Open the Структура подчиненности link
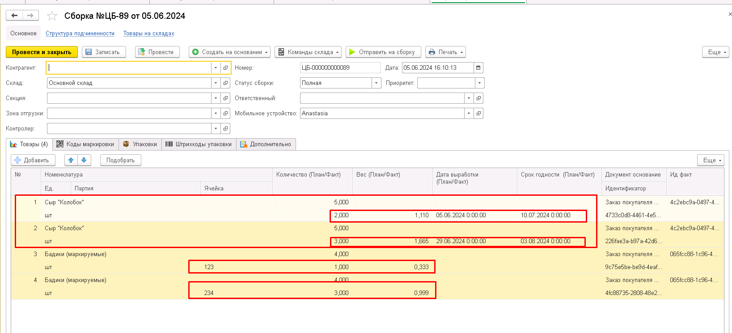 (80, 34)
